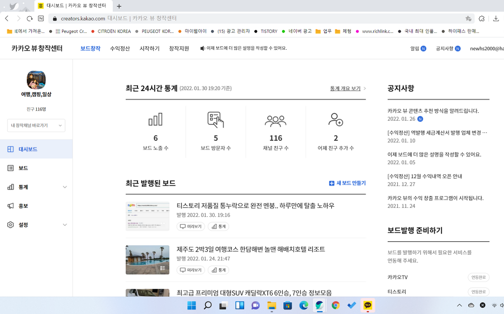Click the taskbar Search magnifier icon
This screenshot has height=314, width=504.
point(208,305)
